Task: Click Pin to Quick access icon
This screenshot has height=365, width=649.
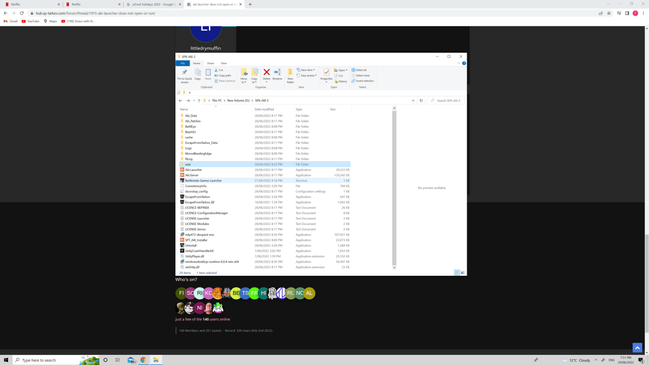Action: click(x=185, y=73)
